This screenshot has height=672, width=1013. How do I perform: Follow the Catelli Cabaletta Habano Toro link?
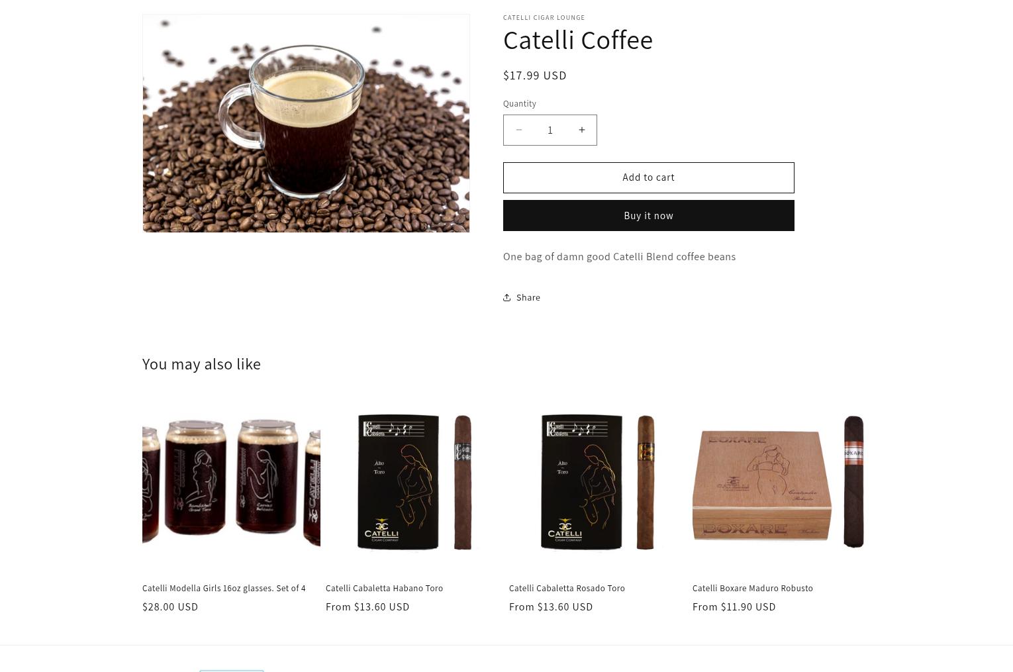coord(384,588)
